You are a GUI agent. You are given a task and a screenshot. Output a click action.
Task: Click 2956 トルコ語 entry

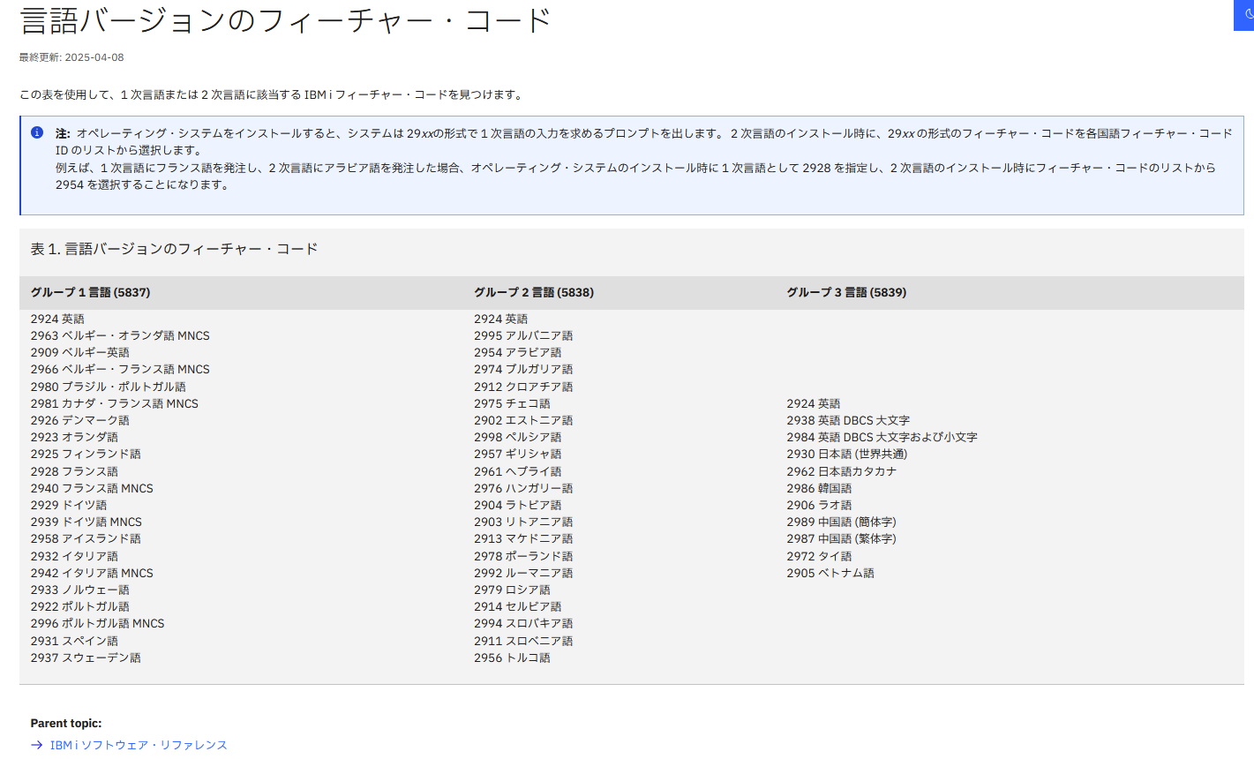pos(512,658)
